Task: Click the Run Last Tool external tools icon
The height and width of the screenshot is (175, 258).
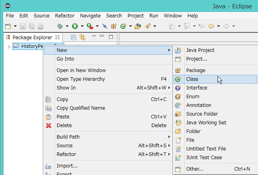Action: click(90, 26)
